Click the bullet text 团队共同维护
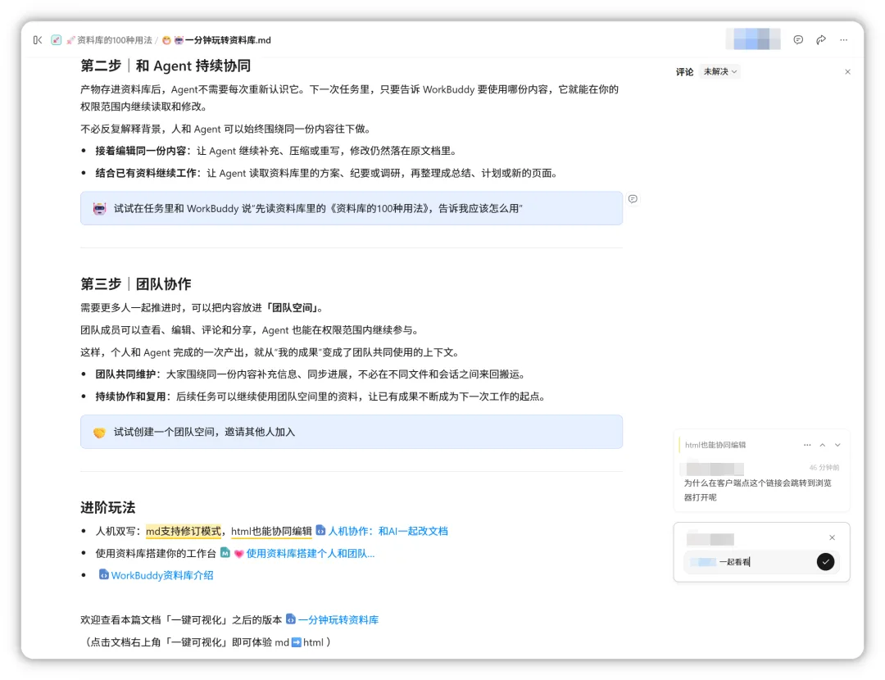 pyautogui.click(x=125, y=374)
